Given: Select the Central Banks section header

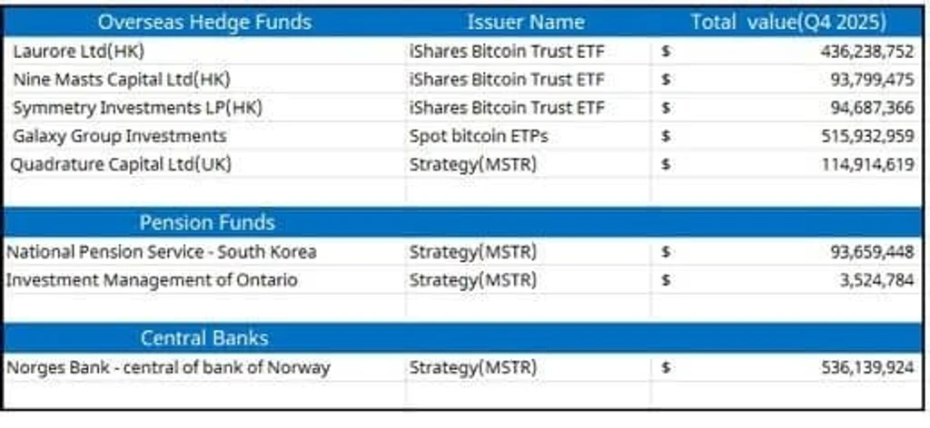Looking at the screenshot, I should coord(204,338).
